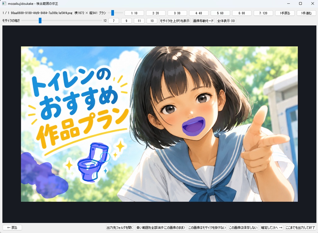The height and width of the screenshot is (233, 318).
Task: Set brush preset 6: 80
Action: [242, 13]
